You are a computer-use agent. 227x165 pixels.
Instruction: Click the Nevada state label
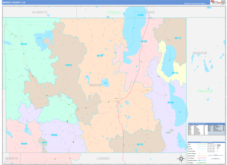point(205,91)
